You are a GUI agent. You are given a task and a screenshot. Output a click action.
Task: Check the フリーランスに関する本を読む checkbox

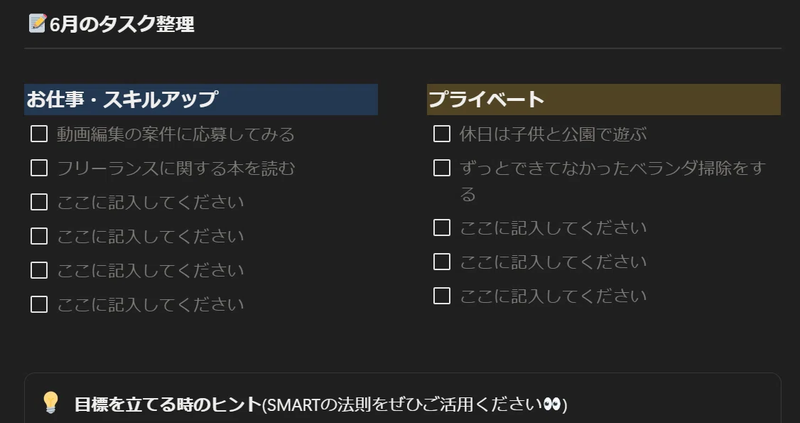[39, 168]
